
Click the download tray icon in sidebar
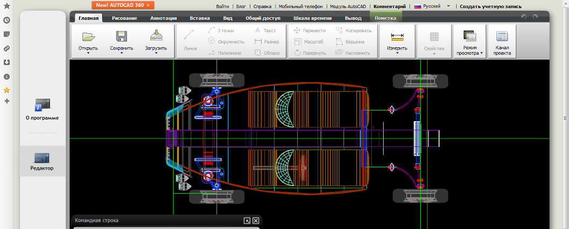[x=6, y=62]
